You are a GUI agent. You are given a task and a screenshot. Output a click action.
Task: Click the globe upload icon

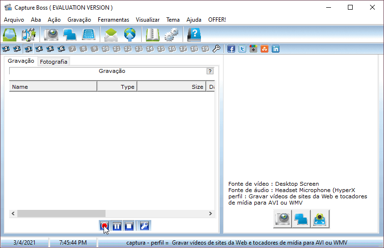pyautogui.click(x=130, y=35)
